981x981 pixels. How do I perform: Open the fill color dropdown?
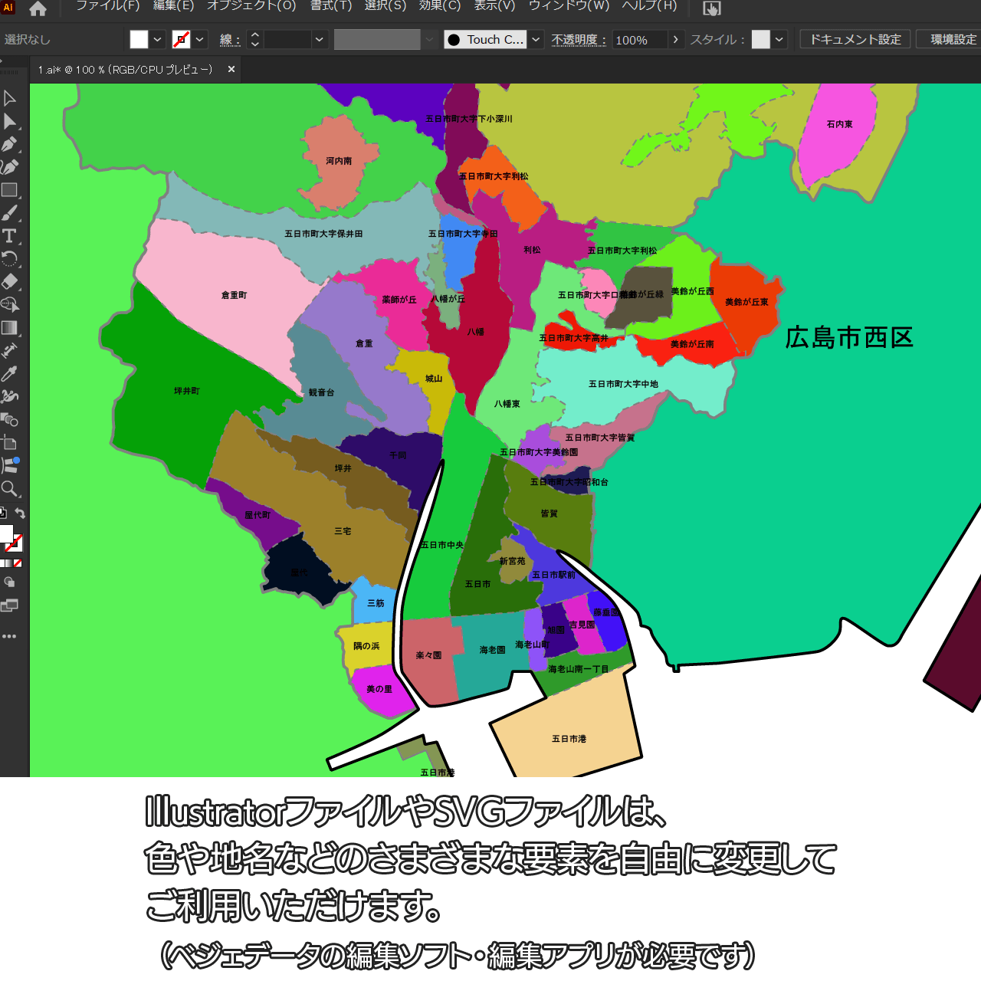click(157, 40)
